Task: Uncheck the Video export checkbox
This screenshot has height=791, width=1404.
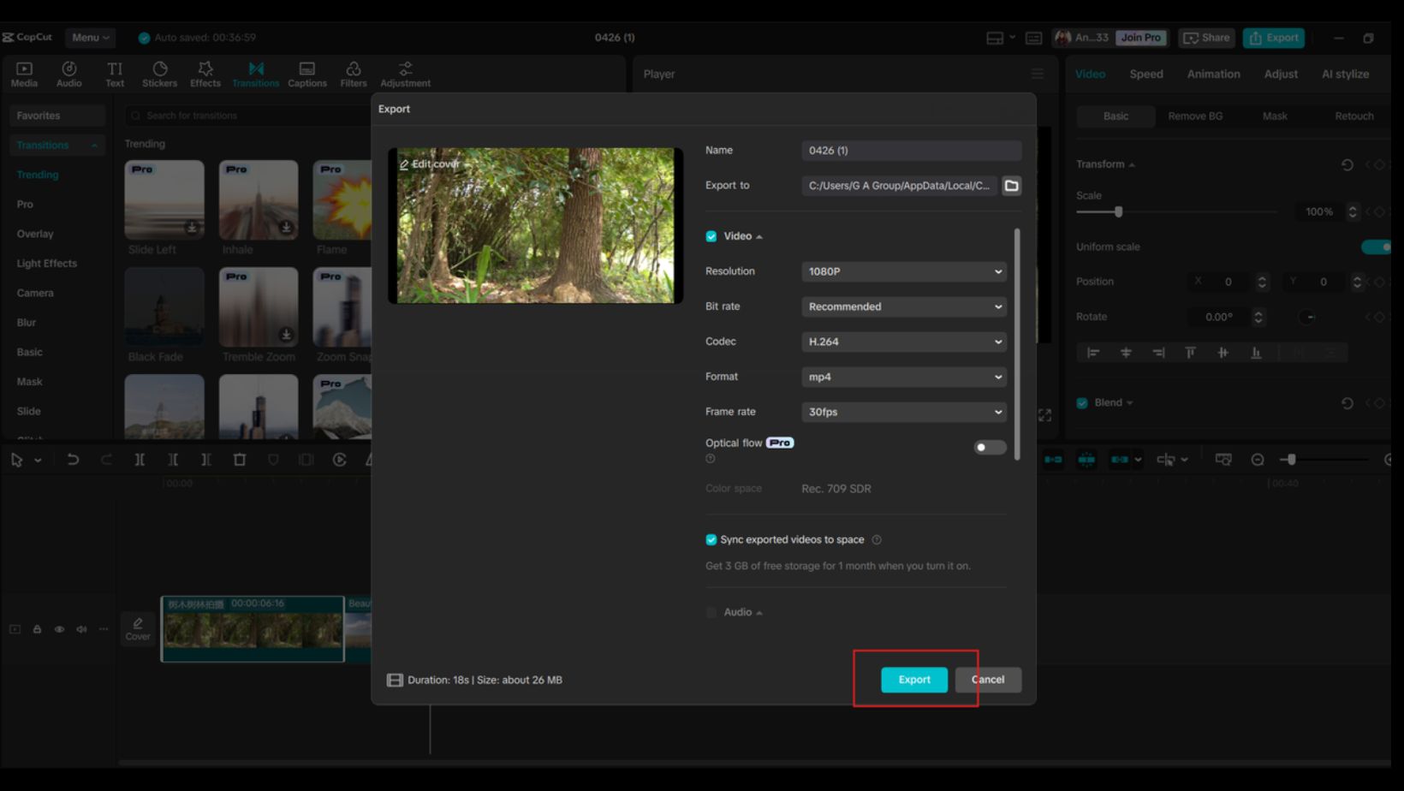Action: tap(711, 236)
